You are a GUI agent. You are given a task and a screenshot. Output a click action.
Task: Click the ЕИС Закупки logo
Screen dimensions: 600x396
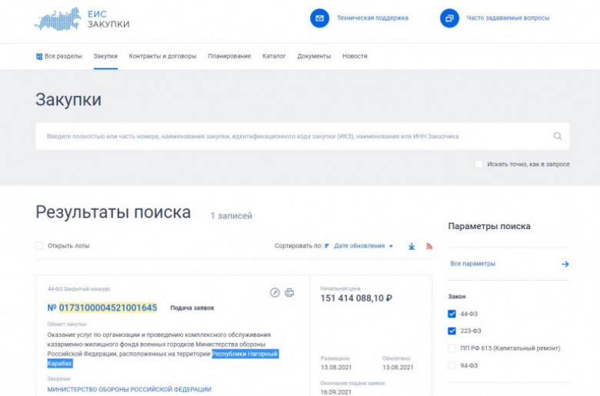(82, 18)
